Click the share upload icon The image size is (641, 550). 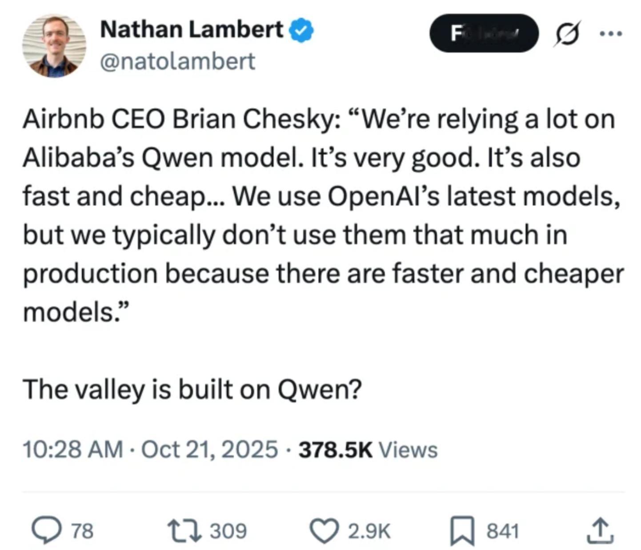(600, 530)
